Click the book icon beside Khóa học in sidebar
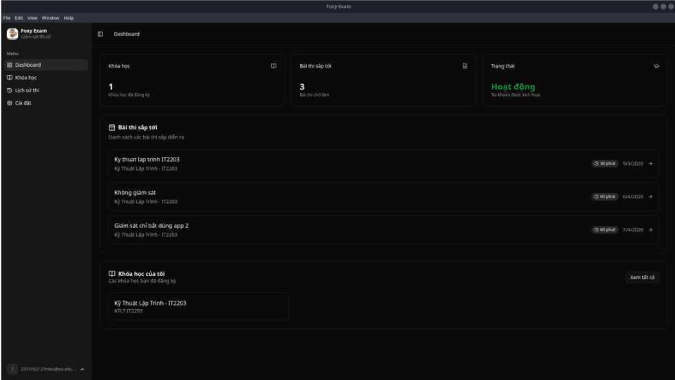675x380 pixels. 10,78
